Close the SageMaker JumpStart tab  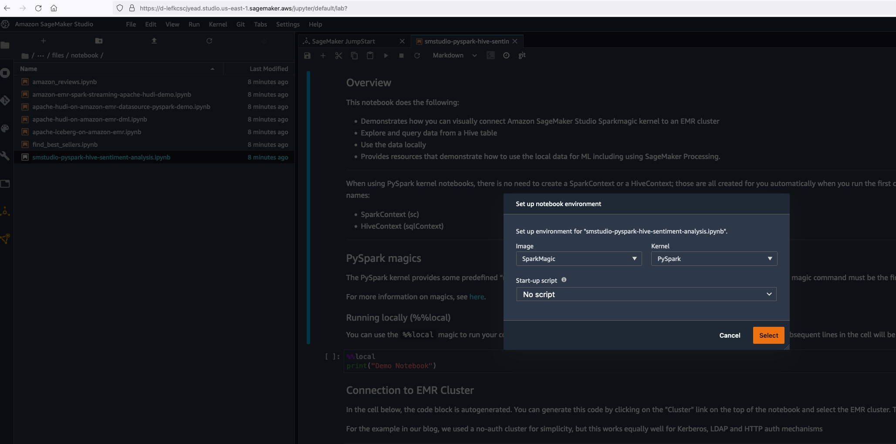(x=402, y=41)
